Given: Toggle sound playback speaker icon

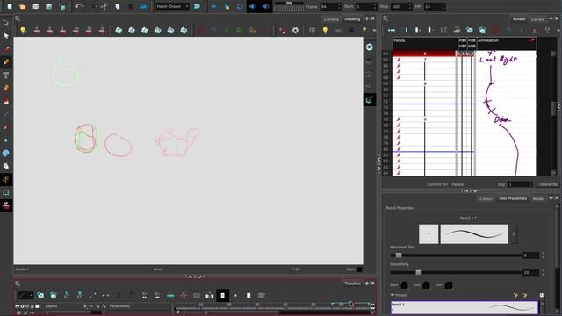Looking at the screenshot, I should pyautogui.click(x=253, y=6).
